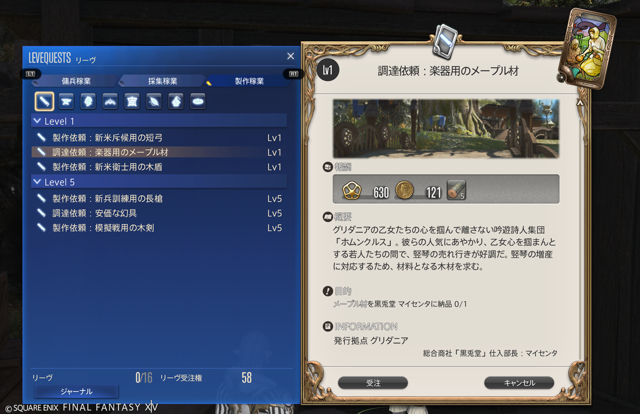Select the Culinarian bread class icon

pos(198,101)
